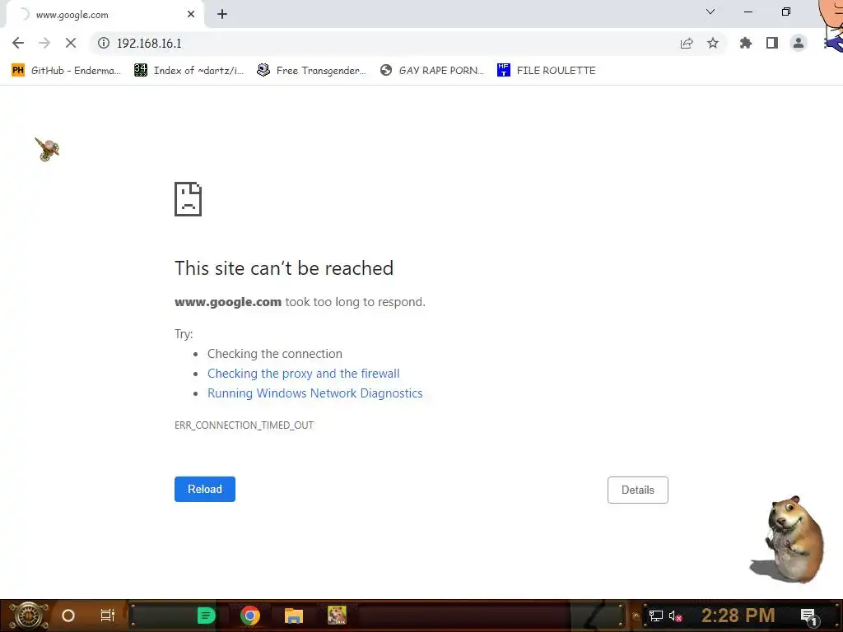Switch to Chrome on the taskbar
This screenshot has width=843, height=632.
[250, 616]
